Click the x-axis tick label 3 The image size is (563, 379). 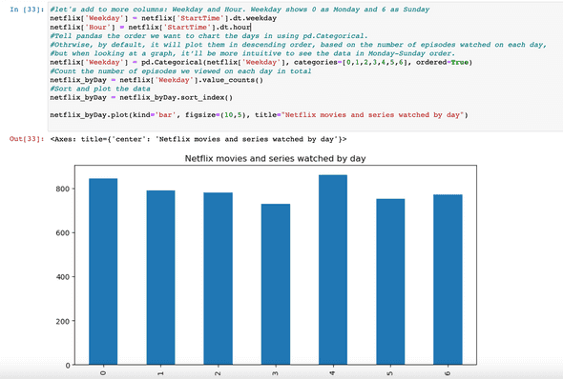(x=276, y=373)
